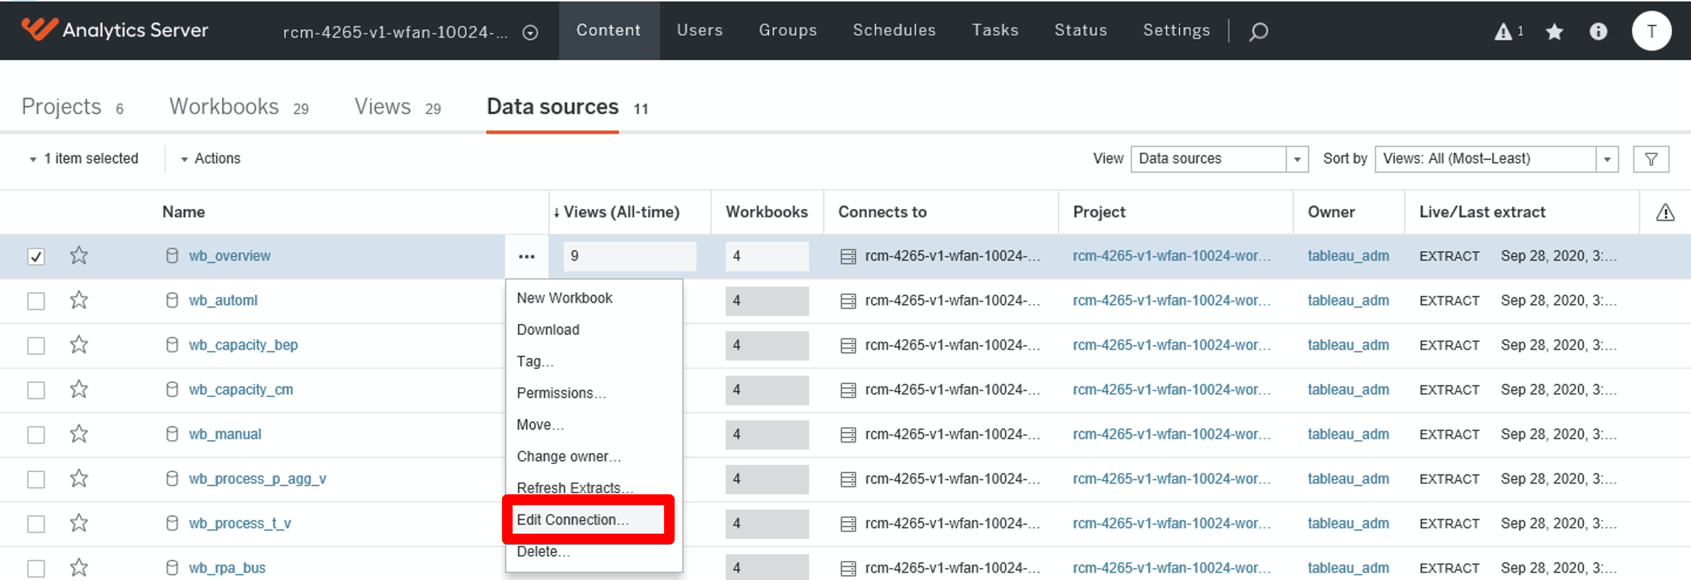Favorite wb_overview with its star

(x=79, y=255)
